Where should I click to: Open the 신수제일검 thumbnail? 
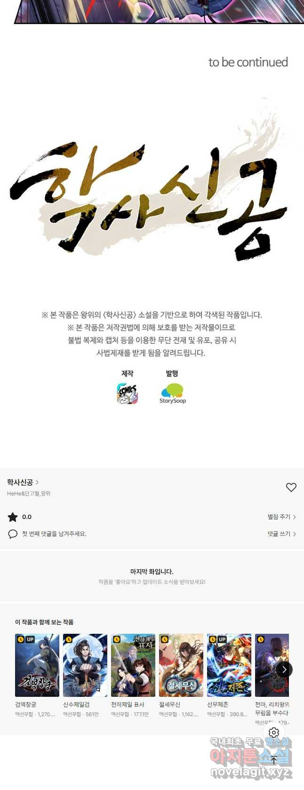(85, 665)
